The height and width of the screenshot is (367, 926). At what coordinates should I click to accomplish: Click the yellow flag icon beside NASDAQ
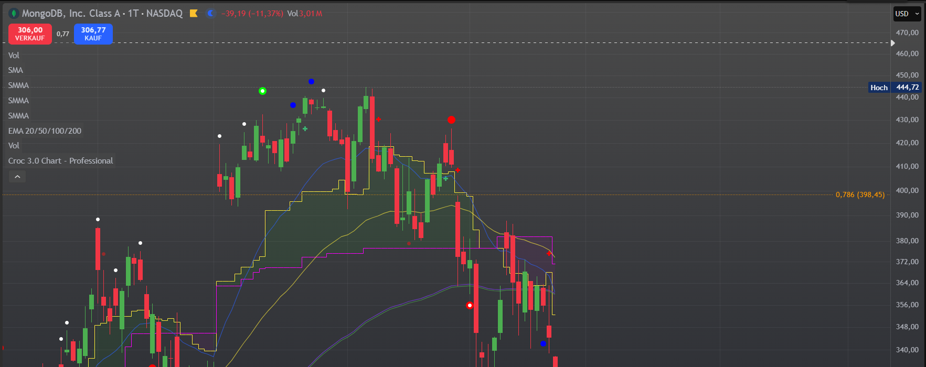point(194,14)
